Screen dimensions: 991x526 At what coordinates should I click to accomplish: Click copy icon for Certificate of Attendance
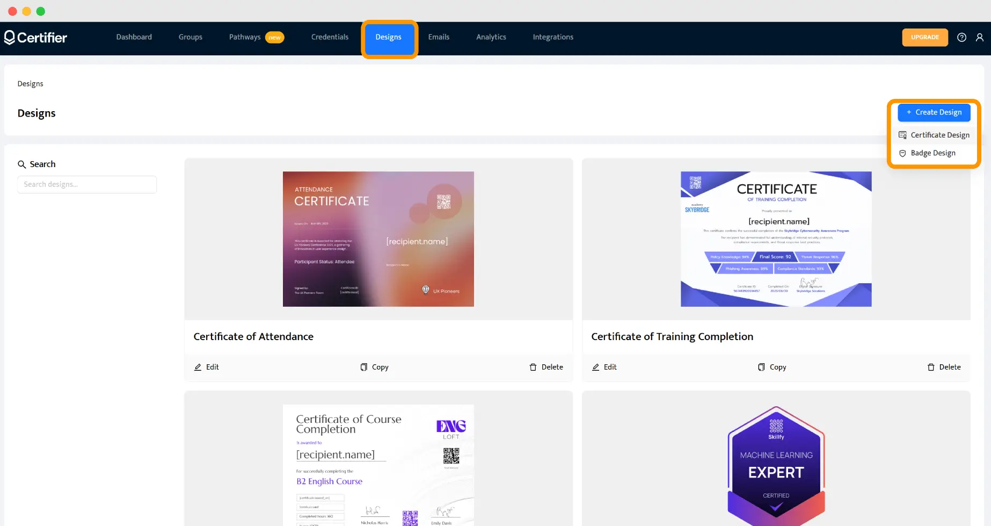pyautogui.click(x=364, y=367)
